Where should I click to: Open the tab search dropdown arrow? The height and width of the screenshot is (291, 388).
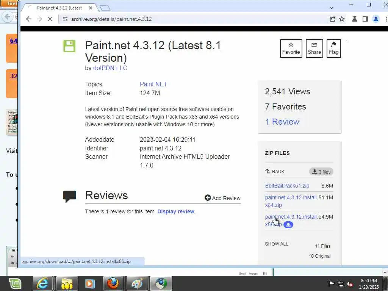click(332, 8)
